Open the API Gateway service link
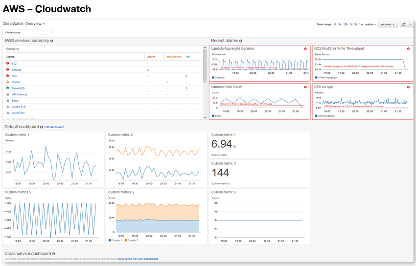Screen dimensions: 416x266 pyautogui.click(x=20, y=94)
